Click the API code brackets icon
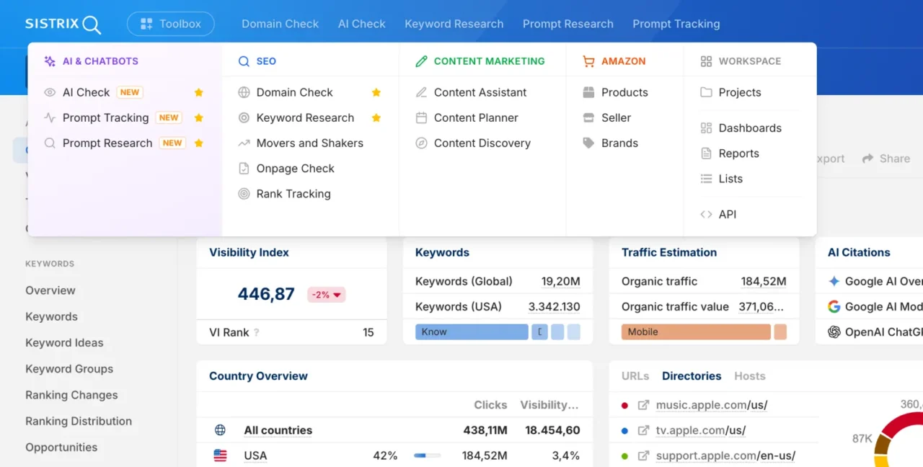923x467 pixels. (706, 214)
